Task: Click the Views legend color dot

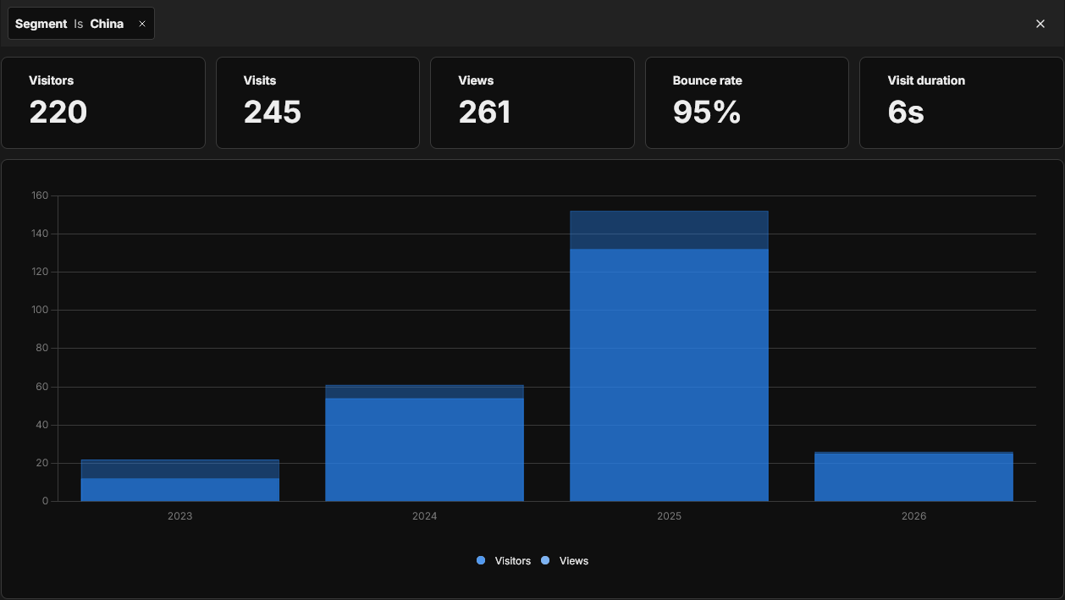Action: (x=545, y=561)
